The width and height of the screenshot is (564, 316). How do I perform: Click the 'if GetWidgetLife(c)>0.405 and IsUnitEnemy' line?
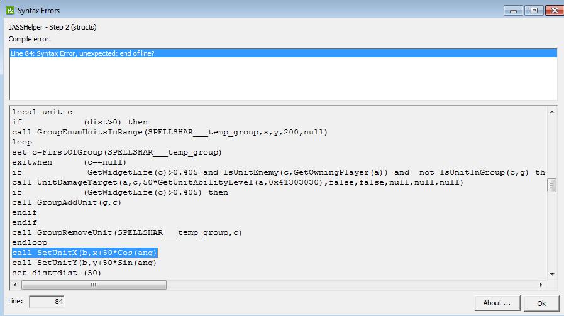coord(279,172)
